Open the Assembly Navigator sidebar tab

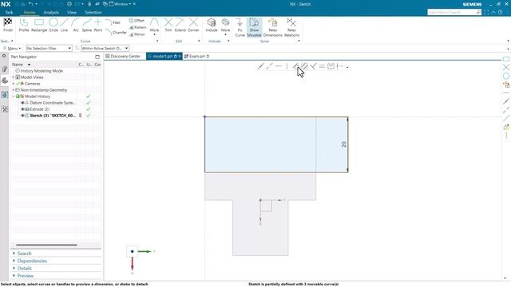pyautogui.click(x=5, y=69)
